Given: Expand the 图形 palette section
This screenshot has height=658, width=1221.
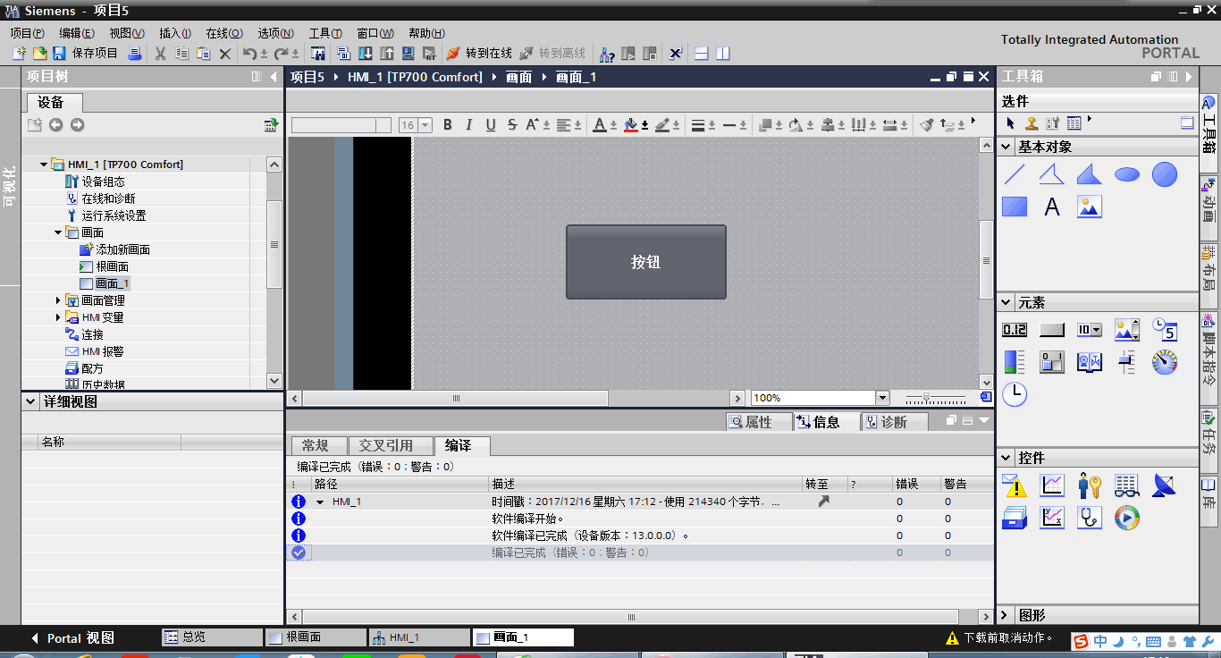Looking at the screenshot, I should [1006, 615].
